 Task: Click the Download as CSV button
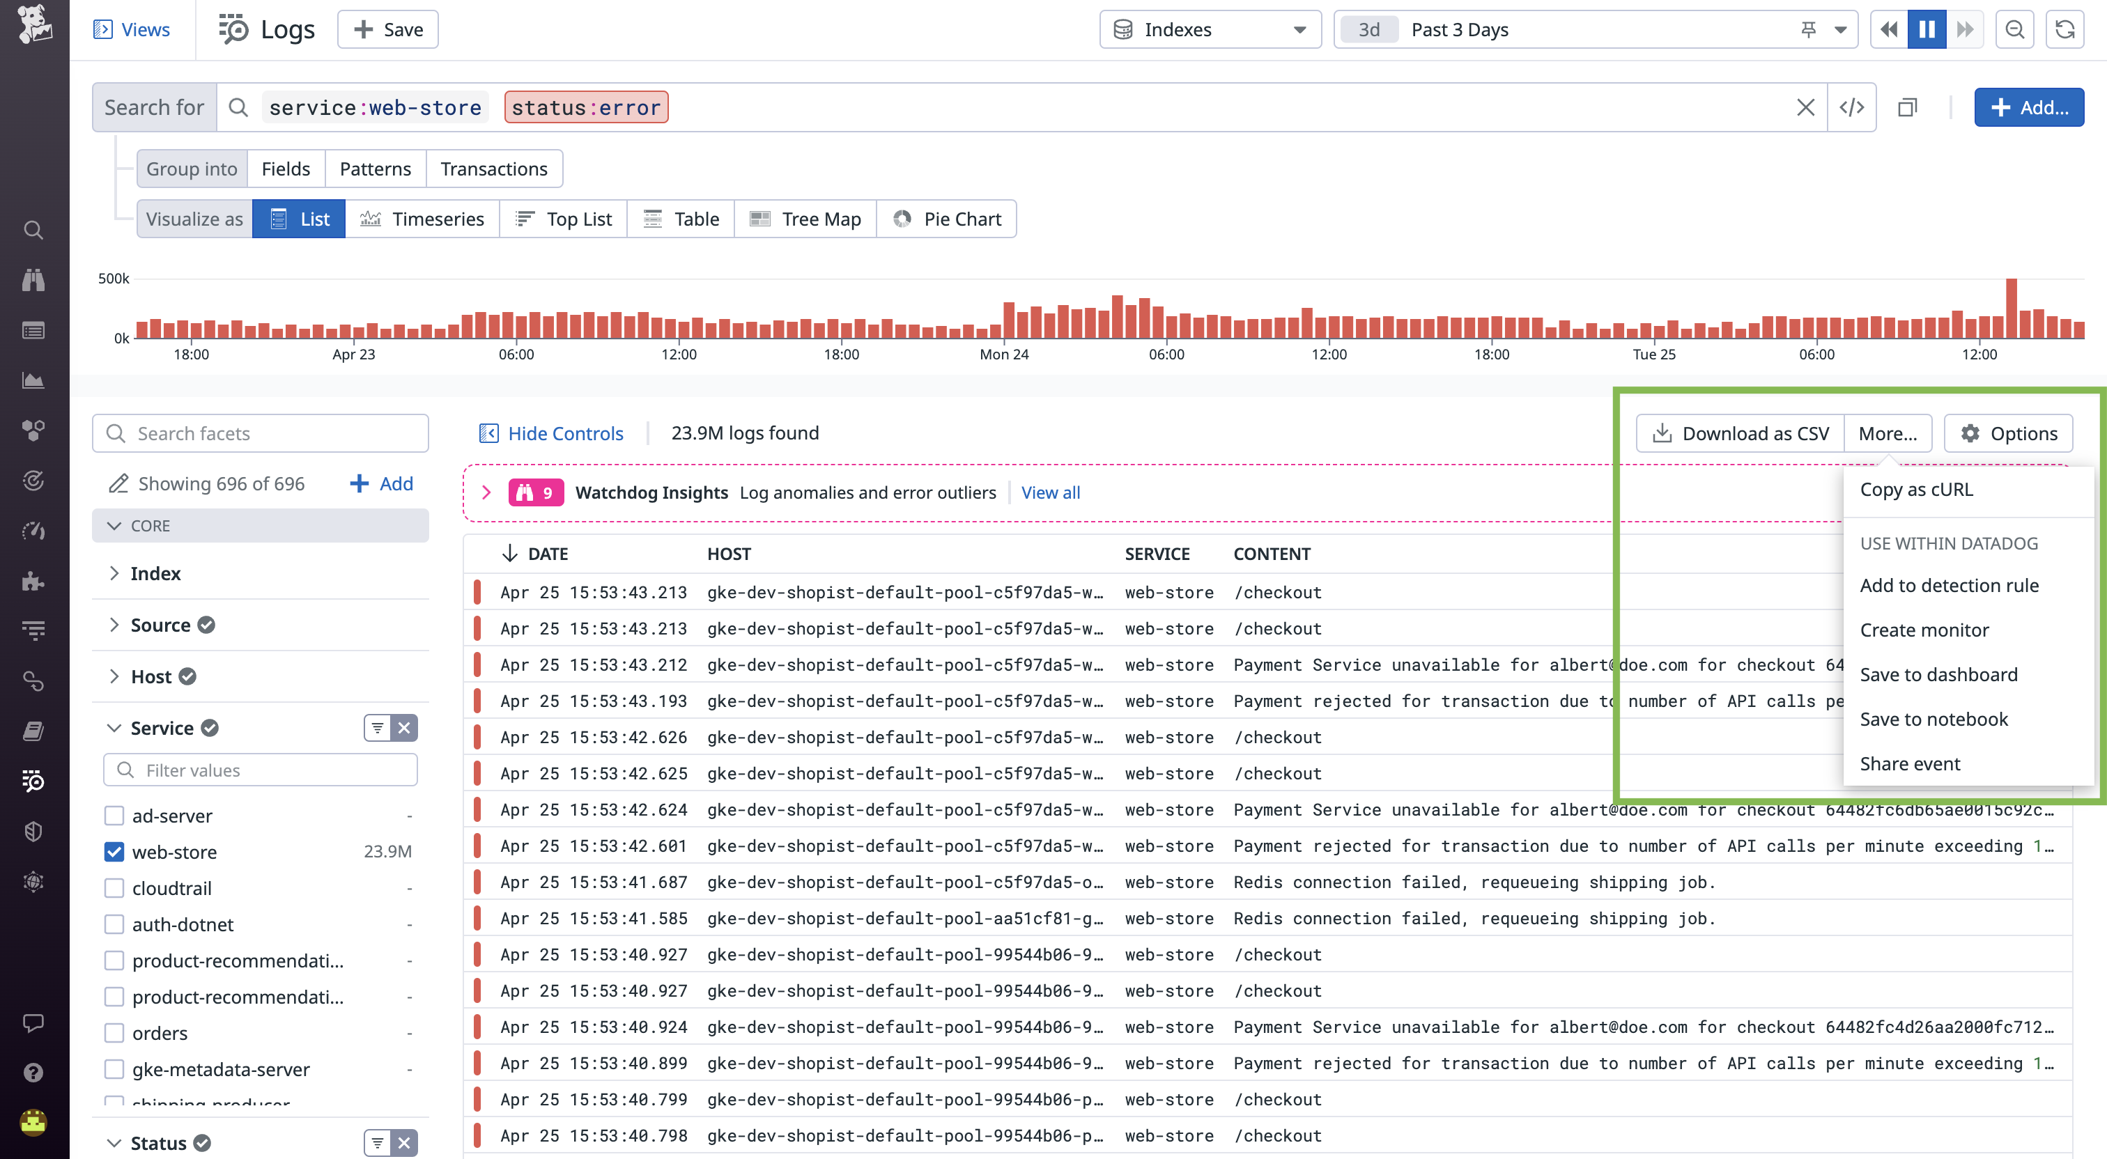(1740, 433)
